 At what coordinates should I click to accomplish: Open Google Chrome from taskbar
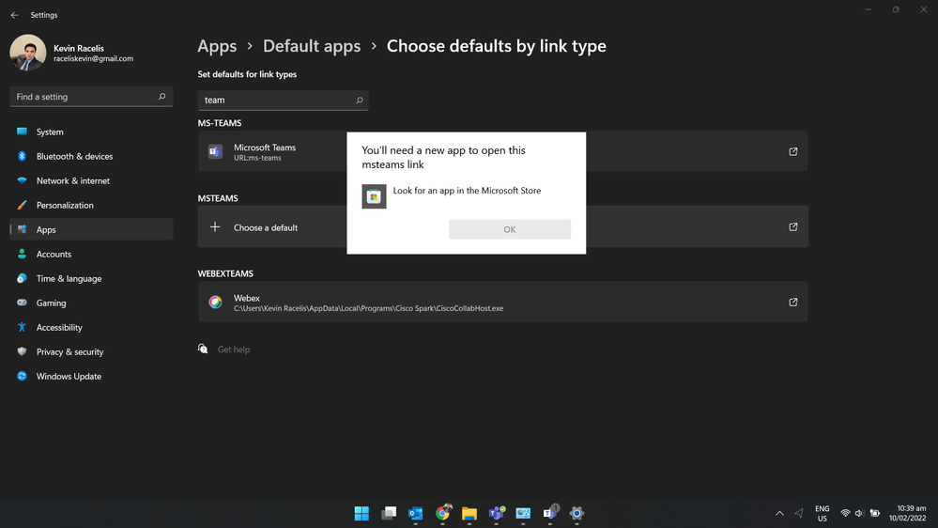point(442,513)
